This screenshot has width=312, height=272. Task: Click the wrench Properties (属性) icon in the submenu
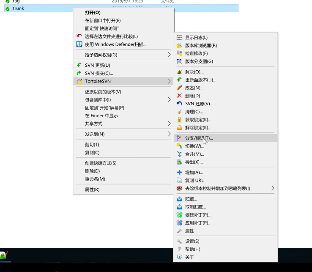[x=179, y=231]
